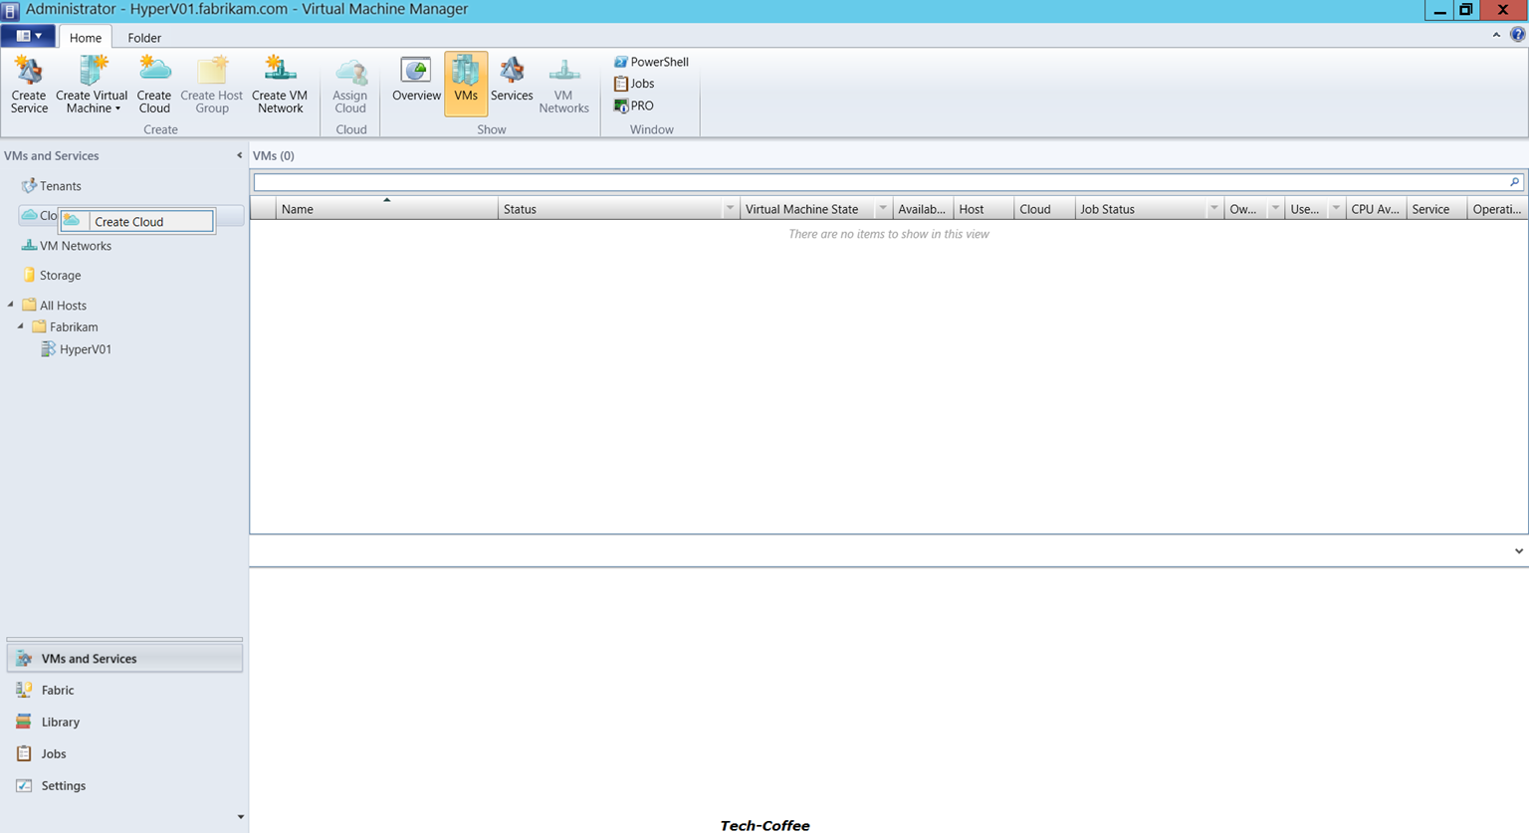Open the Virtual Machine State column filter dropdown

point(882,209)
